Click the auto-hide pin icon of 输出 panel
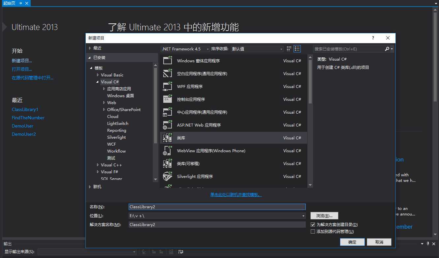The width and height of the screenshot is (439, 258). click(428, 244)
